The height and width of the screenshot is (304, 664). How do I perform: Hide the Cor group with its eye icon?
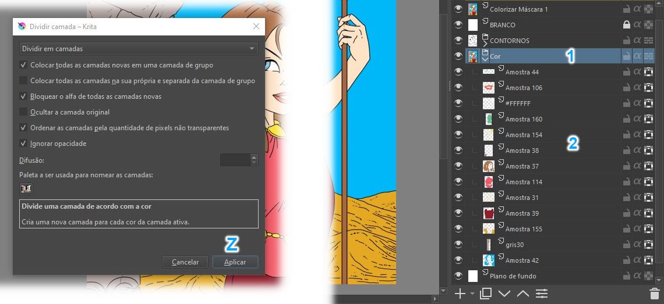coord(458,56)
